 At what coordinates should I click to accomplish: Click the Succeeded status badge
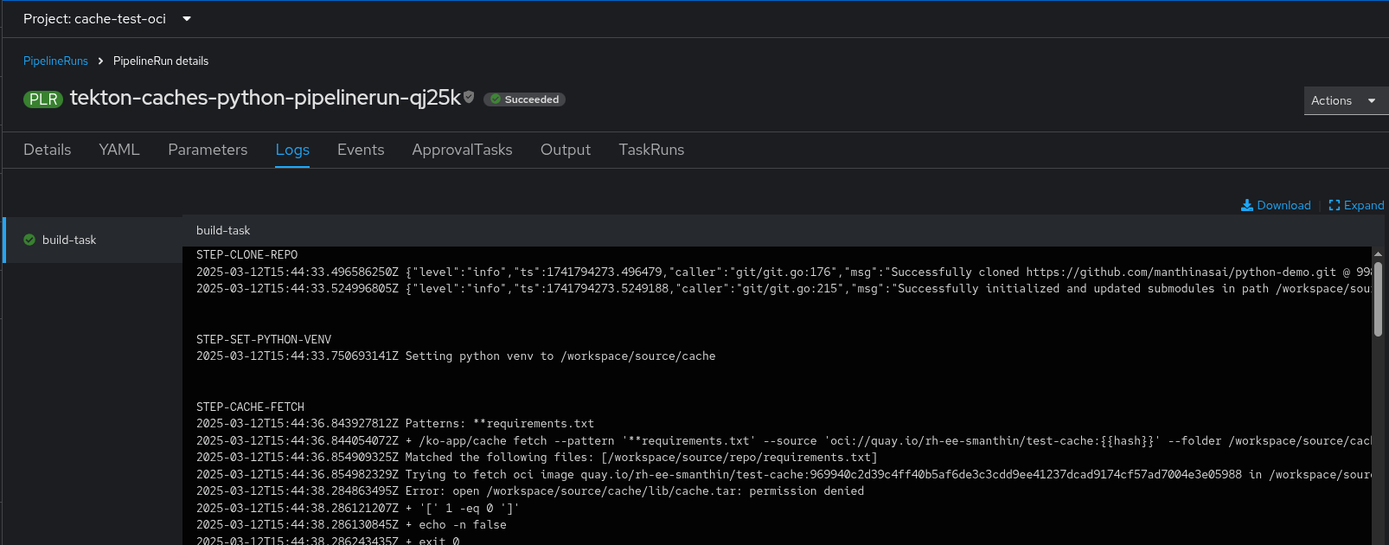click(x=524, y=99)
